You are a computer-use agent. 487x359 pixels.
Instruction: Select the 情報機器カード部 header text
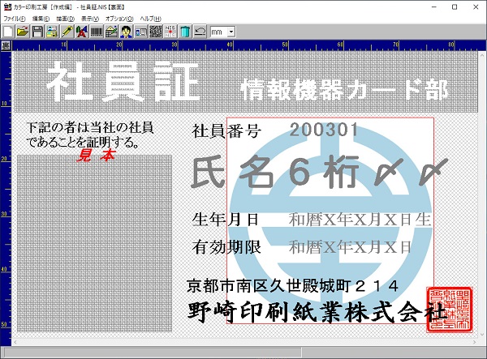(345, 89)
